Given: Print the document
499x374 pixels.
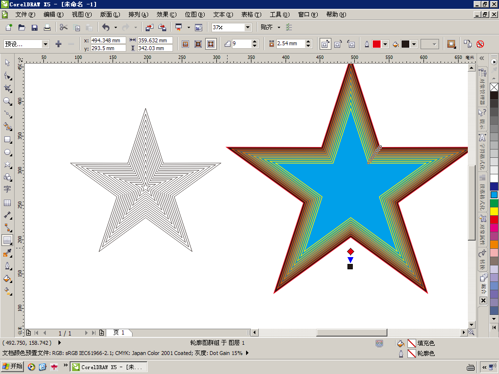Looking at the screenshot, I should coord(47,27).
